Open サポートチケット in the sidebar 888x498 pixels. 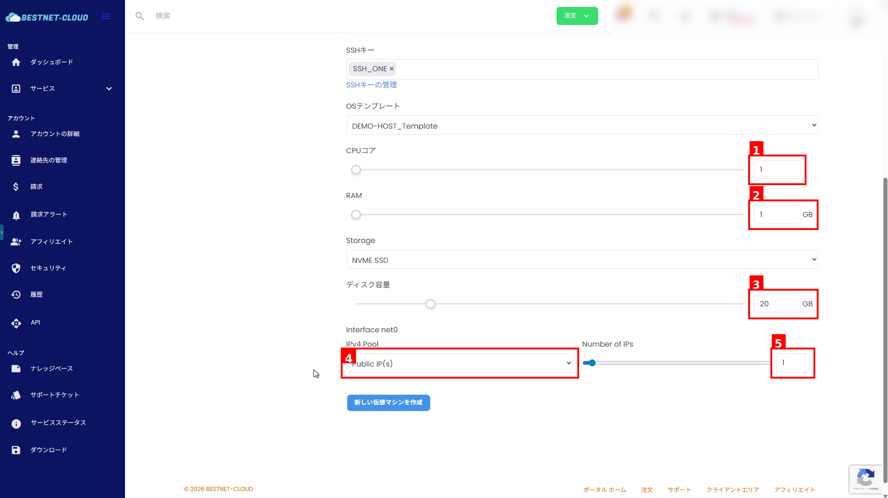pyautogui.click(x=55, y=395)
